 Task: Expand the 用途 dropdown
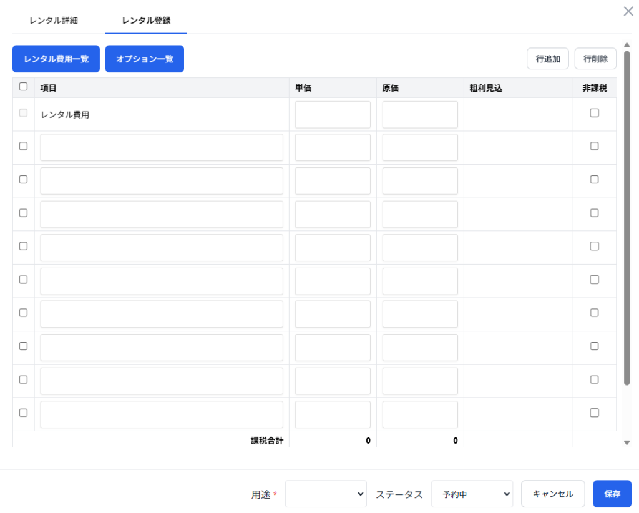pos(326,494)
